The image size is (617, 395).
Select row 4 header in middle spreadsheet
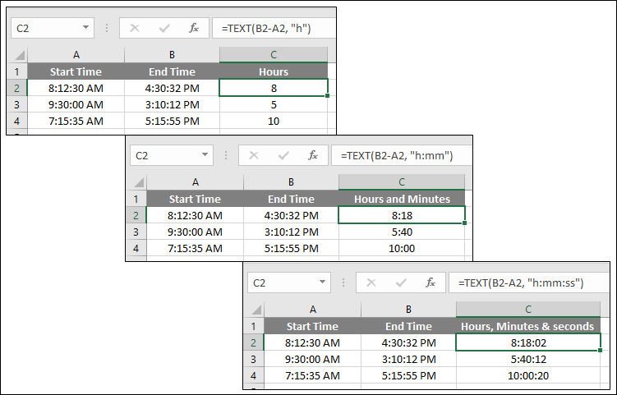tap(136, 248)
